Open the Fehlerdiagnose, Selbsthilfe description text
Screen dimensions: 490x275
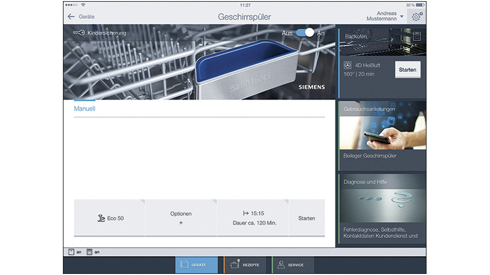(x=380, y=233)
